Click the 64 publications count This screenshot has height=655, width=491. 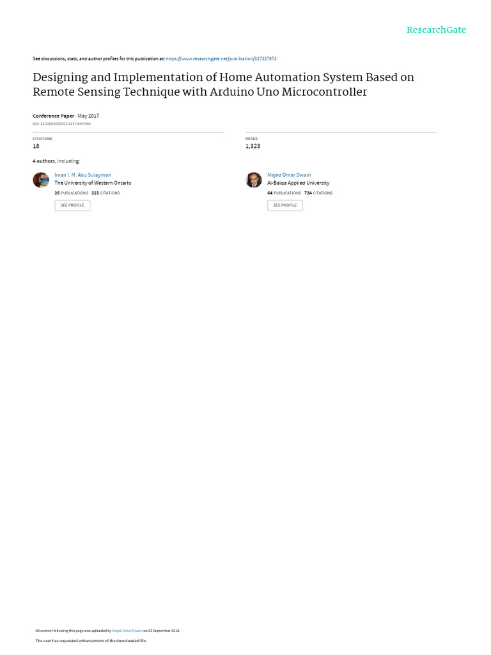[x=284, y=193]
